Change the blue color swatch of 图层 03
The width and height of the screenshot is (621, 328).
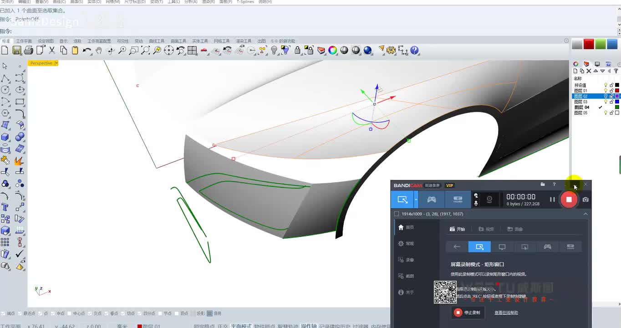[x=617, y=102]
